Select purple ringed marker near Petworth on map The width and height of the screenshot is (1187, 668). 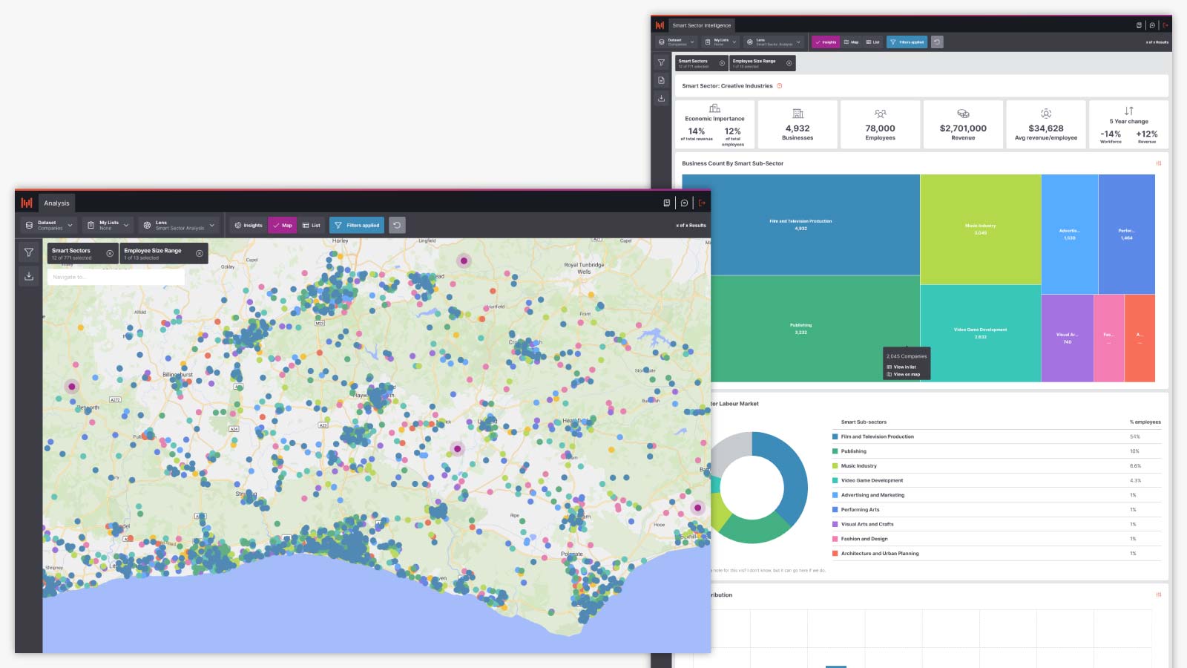point(71,386)
